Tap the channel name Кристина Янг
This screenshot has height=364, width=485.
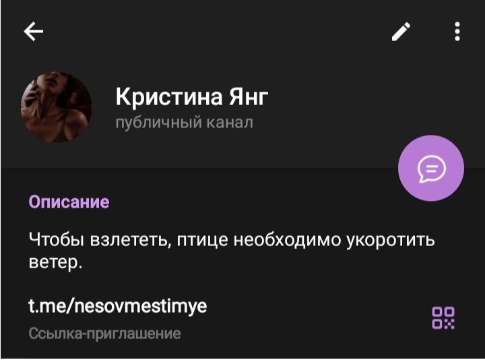192,97
